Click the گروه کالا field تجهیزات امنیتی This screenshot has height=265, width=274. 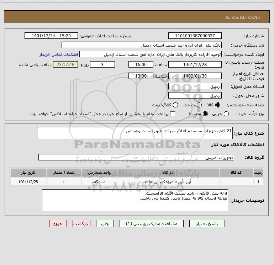pos(136,157)
